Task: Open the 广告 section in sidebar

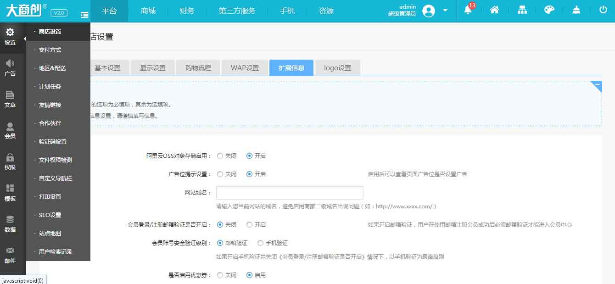Action: point(10,67)
